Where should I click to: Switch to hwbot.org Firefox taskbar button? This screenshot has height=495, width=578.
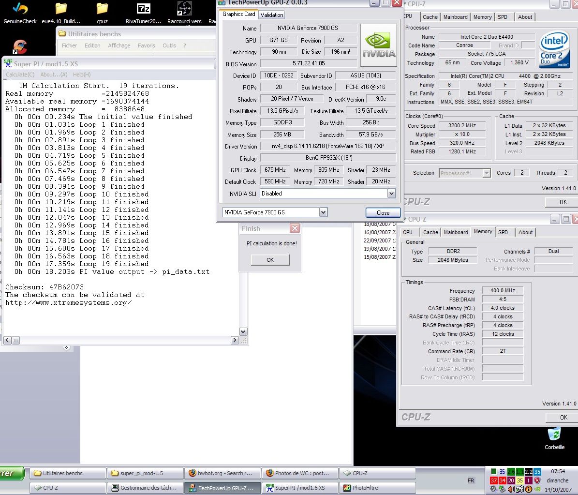point(222,473)
